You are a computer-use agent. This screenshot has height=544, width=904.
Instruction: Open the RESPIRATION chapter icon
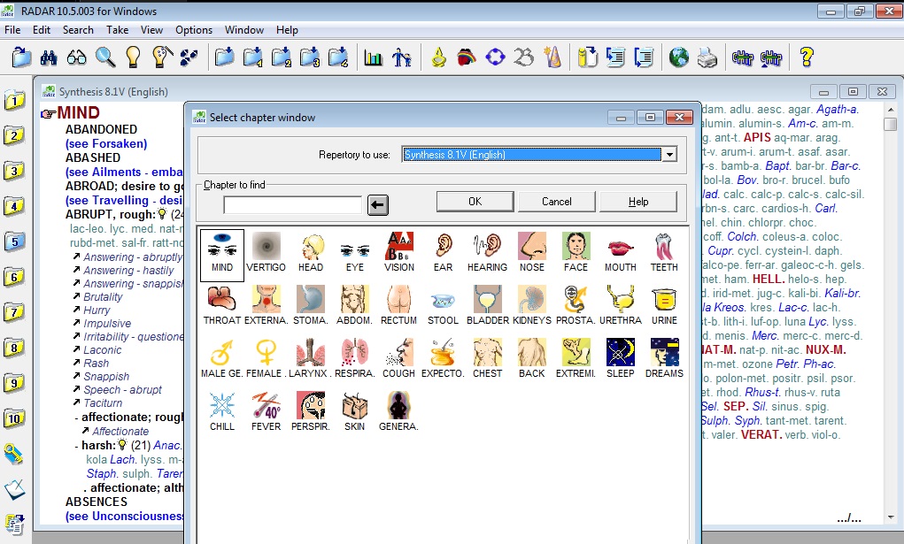(x=354, y=360)
